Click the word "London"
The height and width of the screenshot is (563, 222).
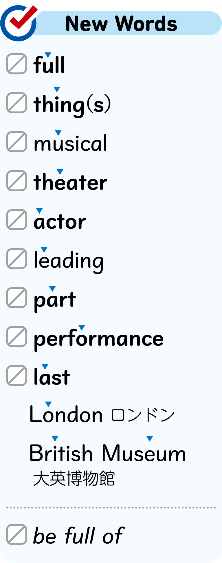(66, 414)
